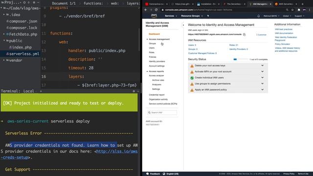Bookmark page with the star icon
The width and height of the screenshot is (313, 176).
[x=292, y=10]
